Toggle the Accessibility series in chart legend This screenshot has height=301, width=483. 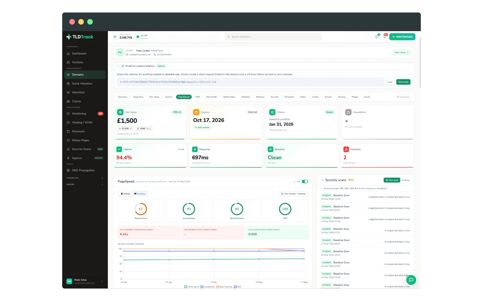click(x=208, y=287)
